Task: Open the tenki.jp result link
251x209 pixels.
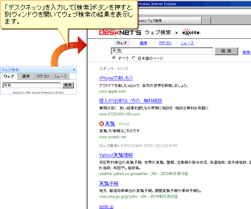Action: 106,206
